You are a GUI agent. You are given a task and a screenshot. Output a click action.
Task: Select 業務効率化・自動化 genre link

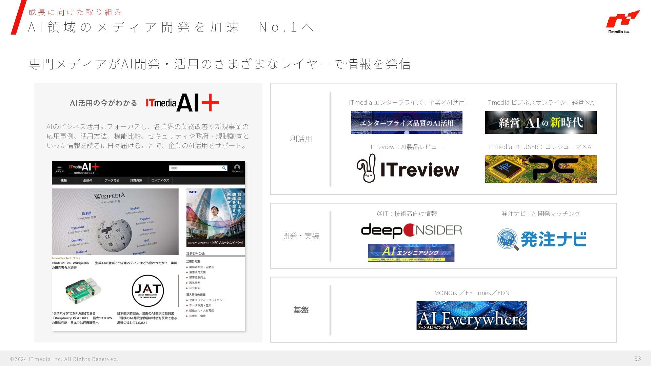(201, 267)
